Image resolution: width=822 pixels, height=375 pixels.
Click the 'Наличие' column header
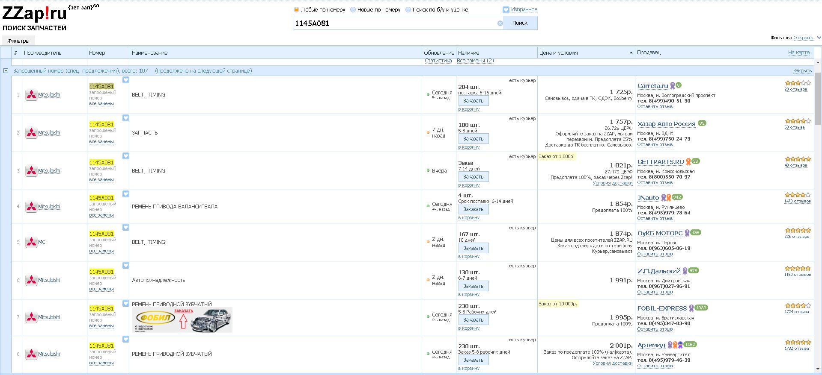click(469, 53)
